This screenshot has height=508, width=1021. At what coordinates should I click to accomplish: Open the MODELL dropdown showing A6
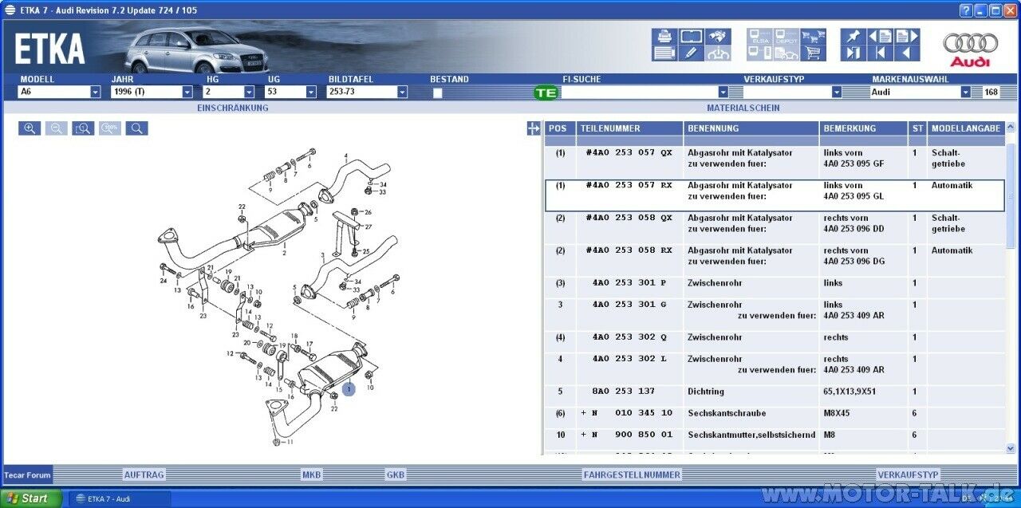click(x=96, y=93)
